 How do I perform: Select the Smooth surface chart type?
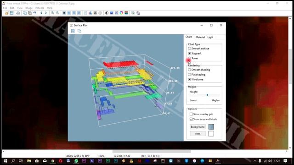(198, 49)
